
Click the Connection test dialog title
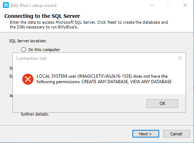(31, 58)
